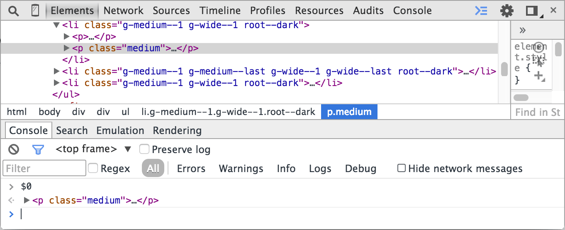
Task: Expand the p class medium element
Action: point(66,48)
